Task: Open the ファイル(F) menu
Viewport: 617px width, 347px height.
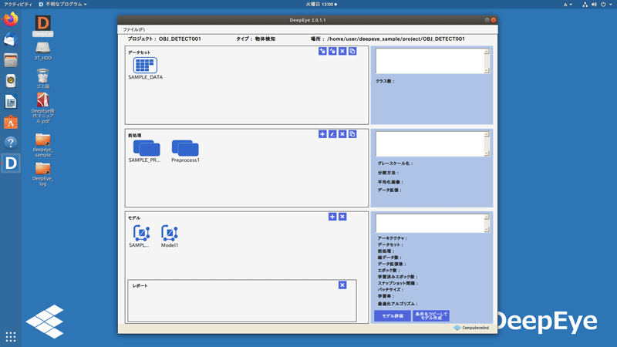Action: (133, 29)
